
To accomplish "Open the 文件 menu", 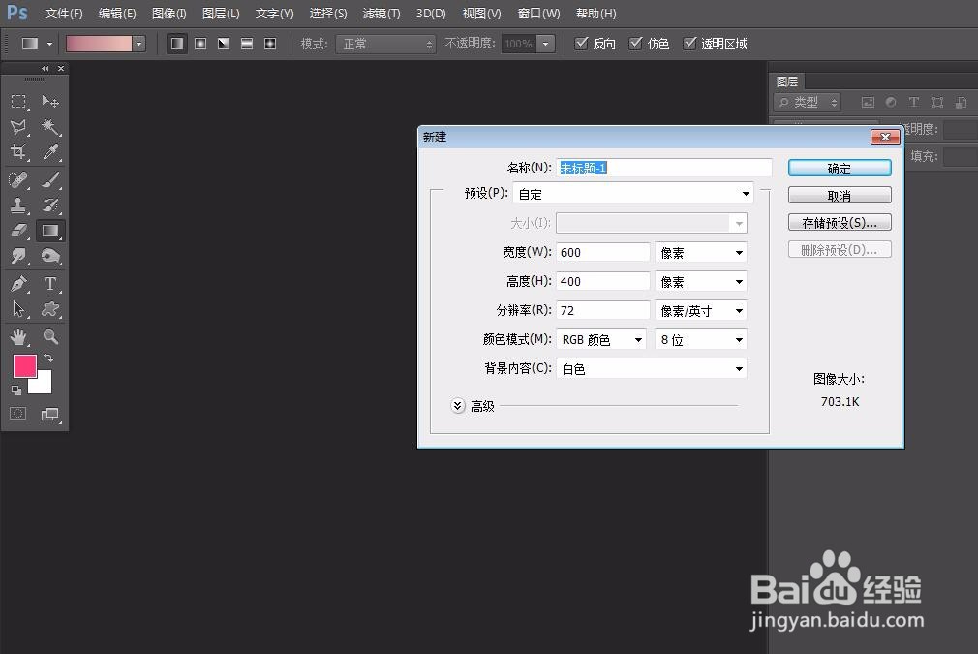I will pyautogui.click(x=64, y=14).
